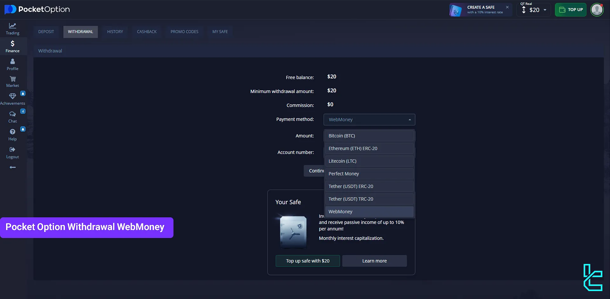The width and height of the screenshot is (610, 299).
Task: Click the Create a Safe promo banner
Action: click(480, 10)
